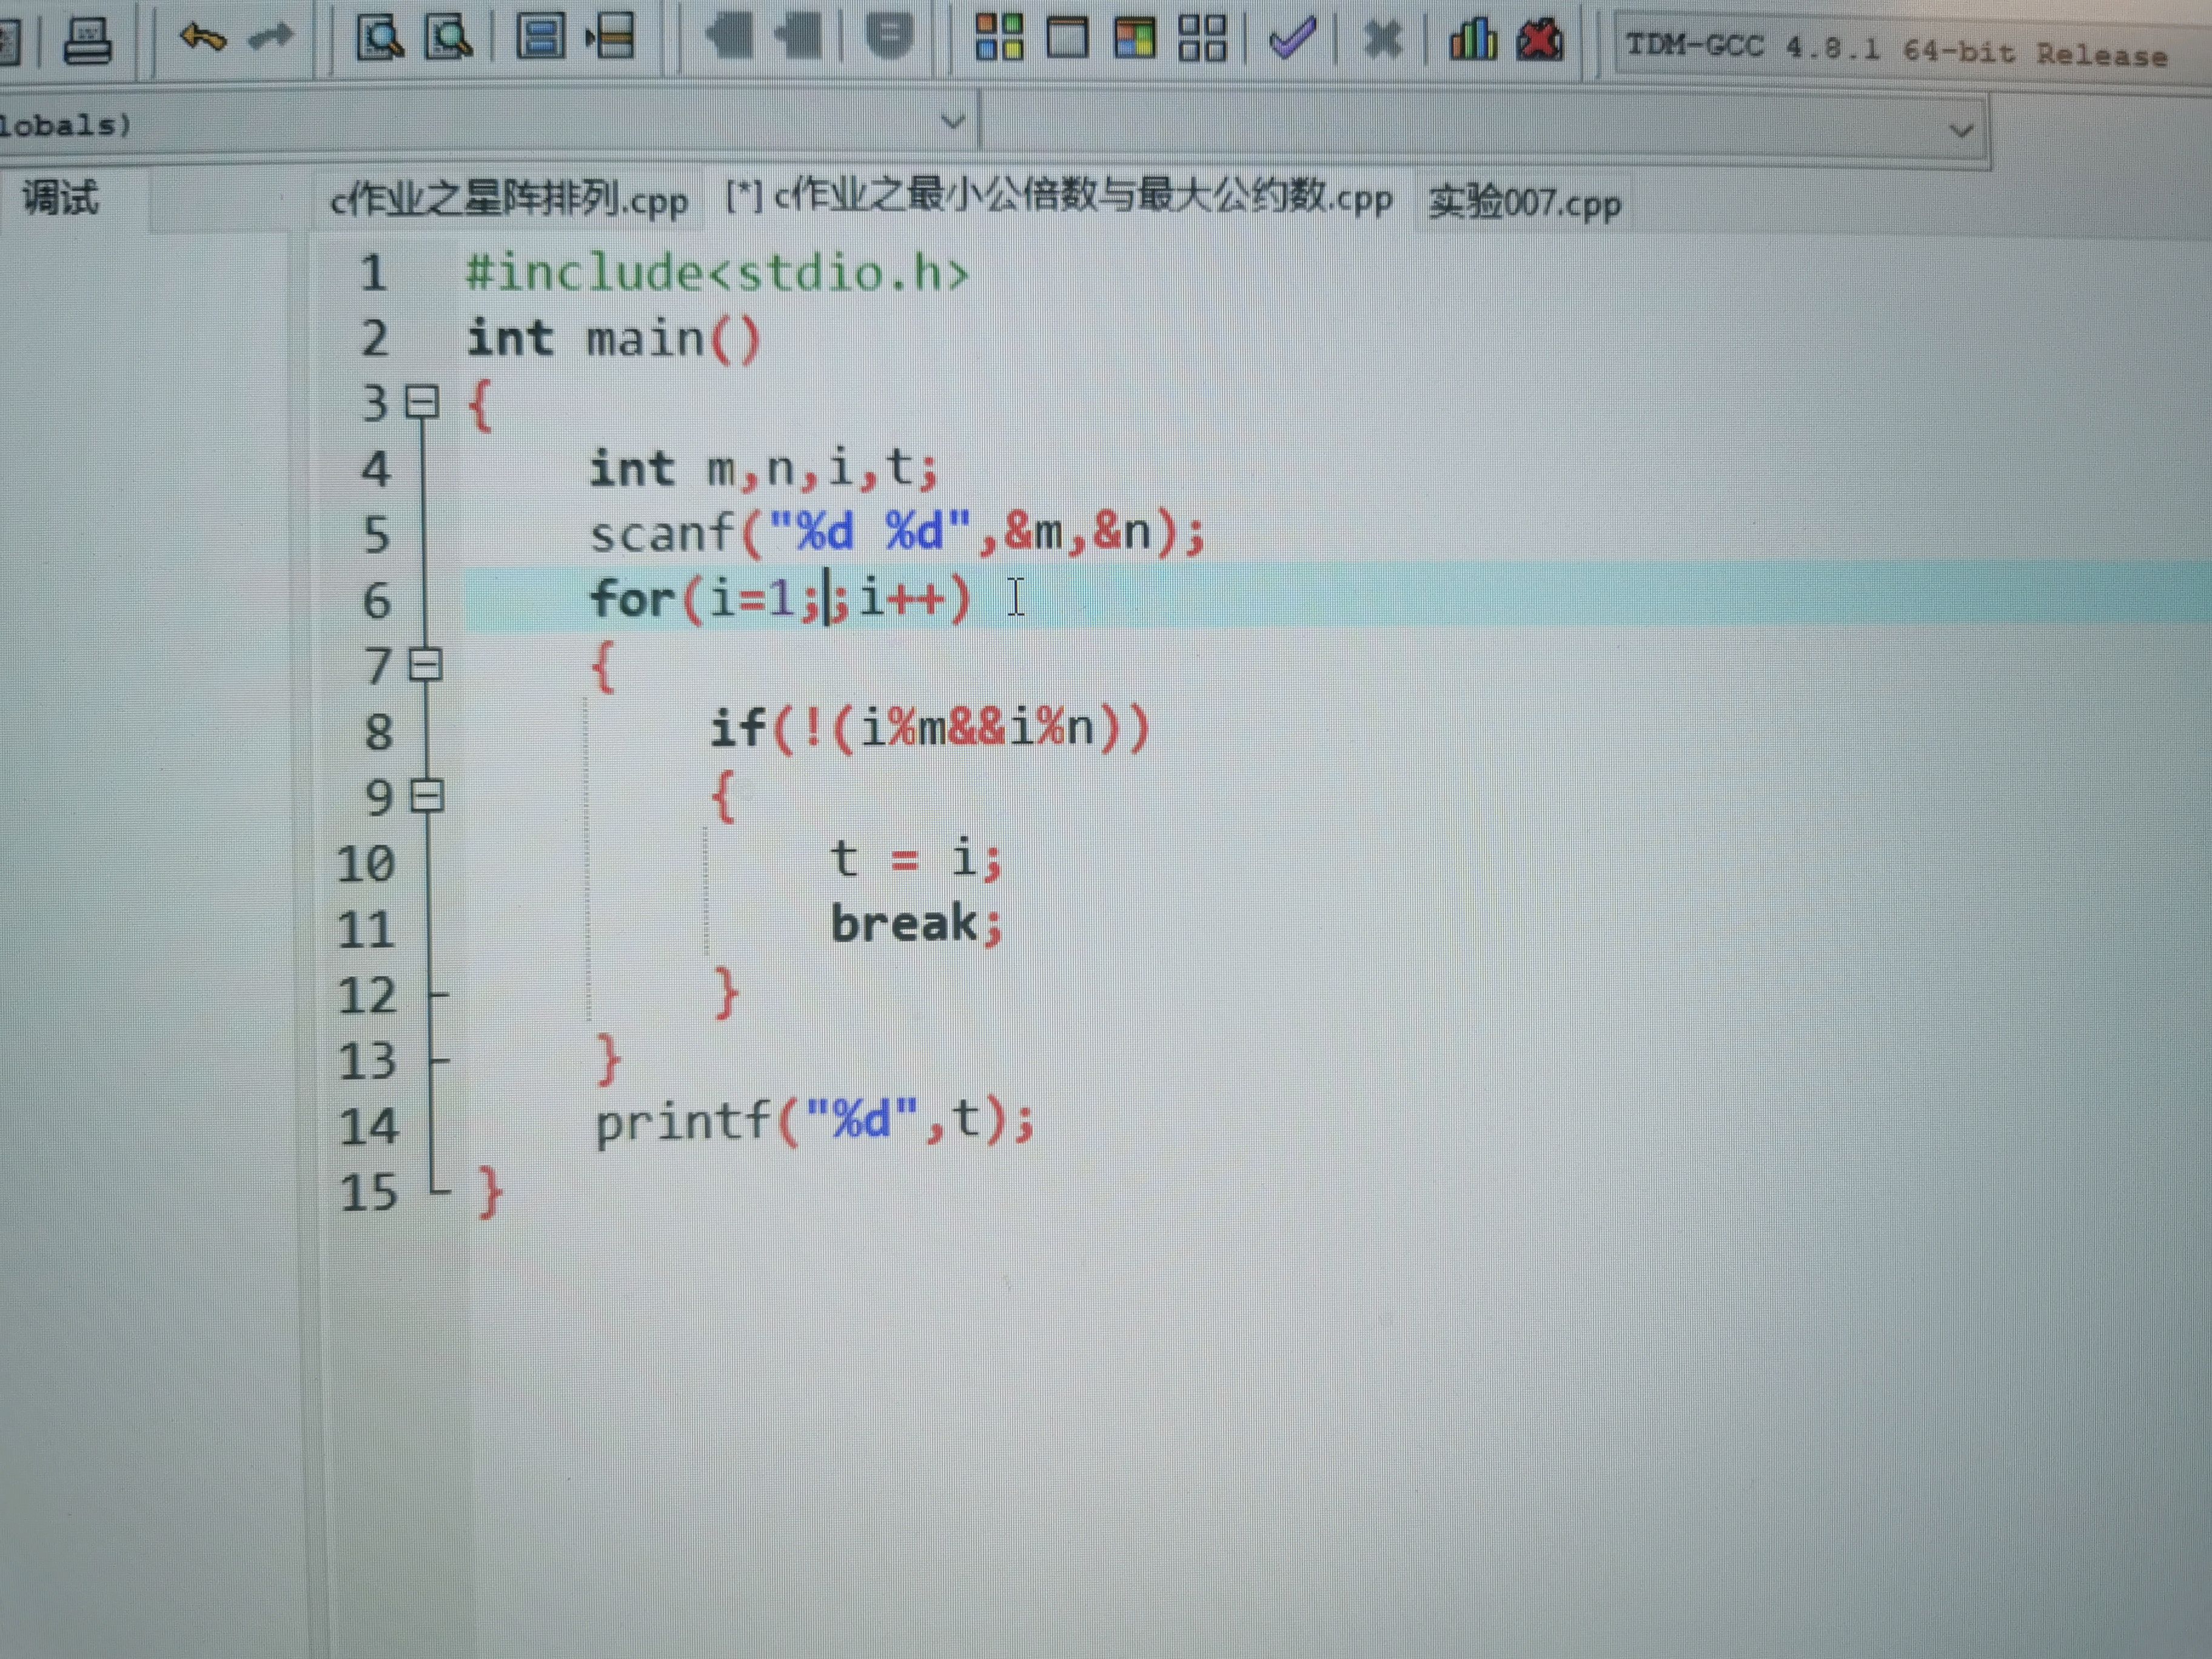Compile with the four-colored-squares icon

click(x=999, y=38)
